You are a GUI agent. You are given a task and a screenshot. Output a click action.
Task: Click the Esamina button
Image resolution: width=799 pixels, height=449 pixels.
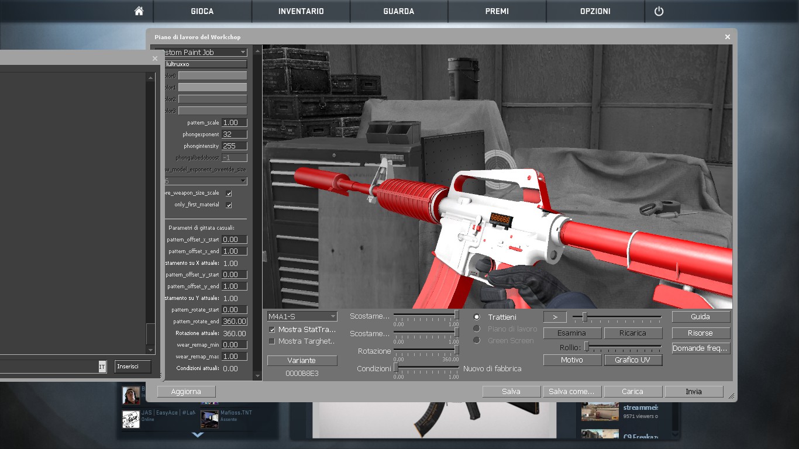[572, 333]
